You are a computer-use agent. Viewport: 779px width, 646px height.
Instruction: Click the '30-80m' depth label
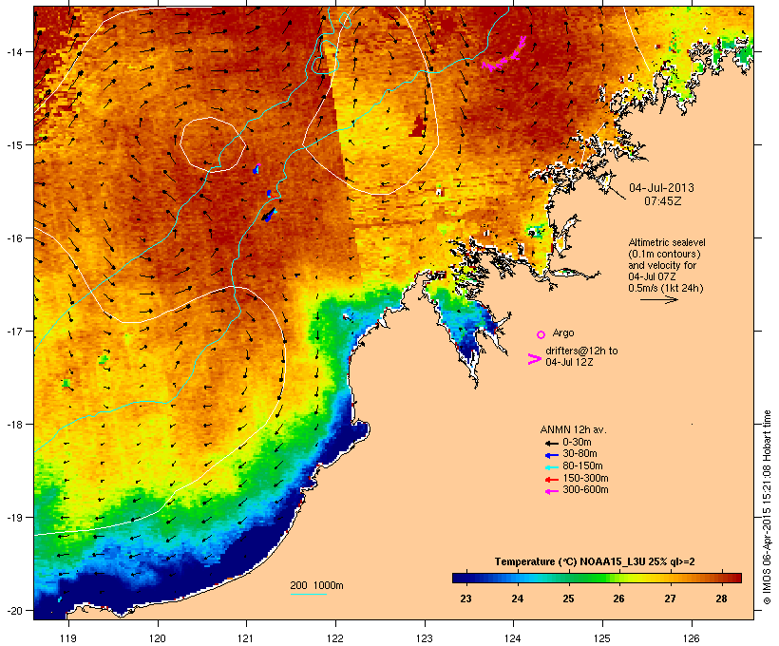point(579,454)
